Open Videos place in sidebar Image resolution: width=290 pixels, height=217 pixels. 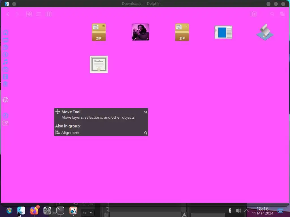tap(5, 77)
